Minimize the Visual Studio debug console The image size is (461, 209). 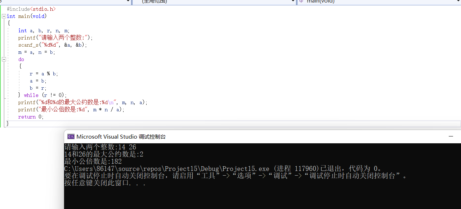click(451, 136)
